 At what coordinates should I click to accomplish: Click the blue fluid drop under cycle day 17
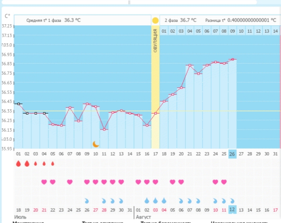click(x=155, y=201)
